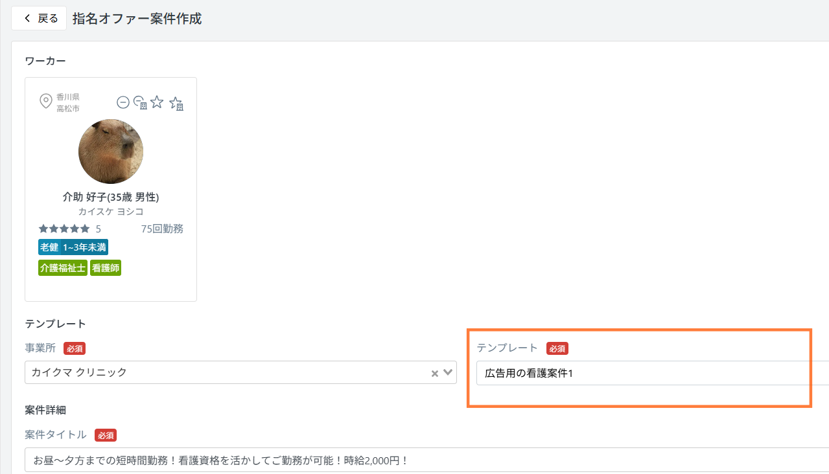This screenshot has height=474, width=829.
Task: Click the 介護福祉士 qualification tag
Action: (x=63, y=268)
